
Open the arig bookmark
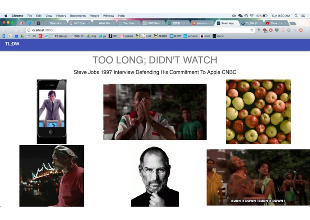tap(92, 36)
